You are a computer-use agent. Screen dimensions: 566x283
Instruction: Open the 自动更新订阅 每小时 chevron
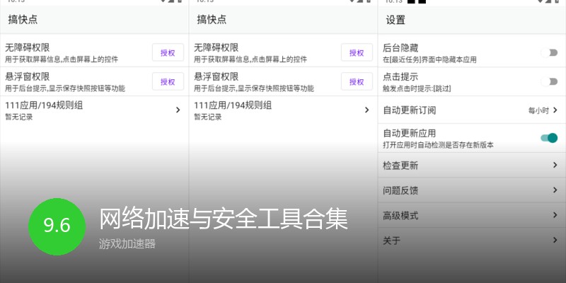click(x=555, y=110)
